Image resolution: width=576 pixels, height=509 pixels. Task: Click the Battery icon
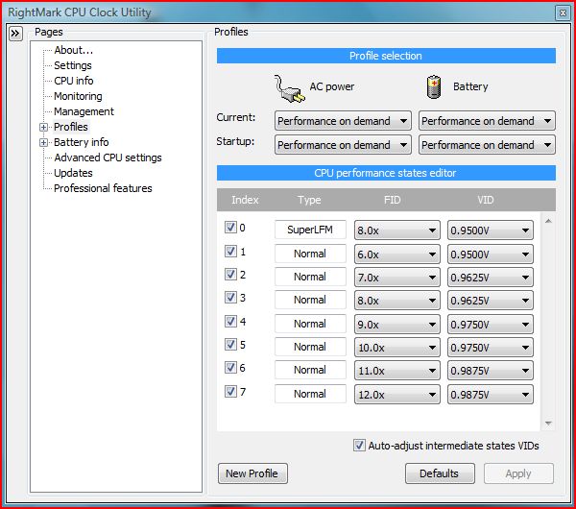point(434,86)
